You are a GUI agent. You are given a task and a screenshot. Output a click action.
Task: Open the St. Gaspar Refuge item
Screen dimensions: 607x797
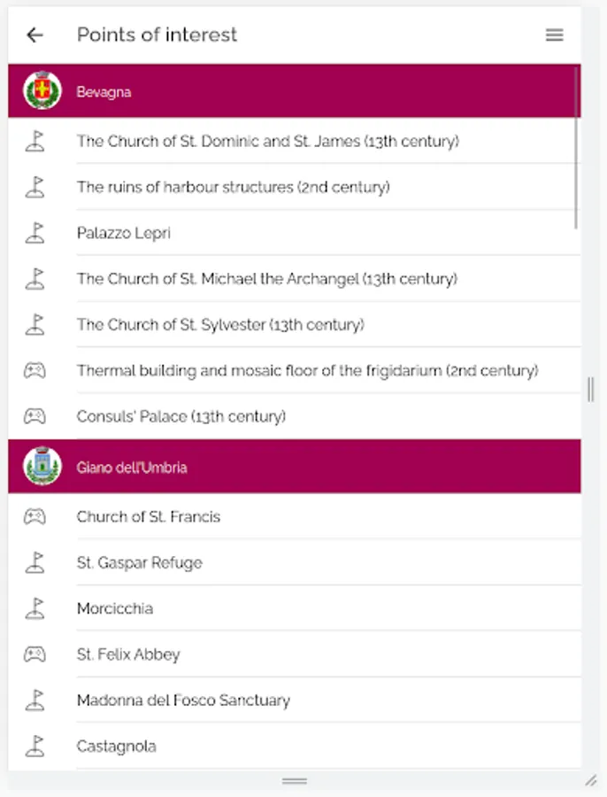139,562
